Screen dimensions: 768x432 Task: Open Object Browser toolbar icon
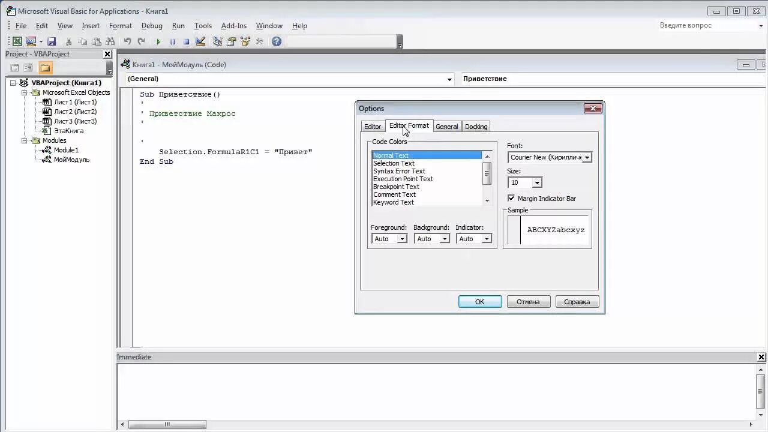coord(245,41)
